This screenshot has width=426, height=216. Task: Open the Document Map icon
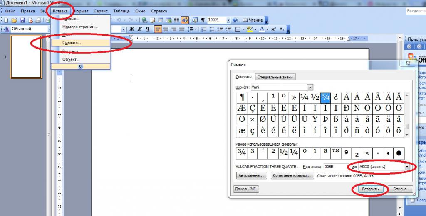(x=195, y=20)
